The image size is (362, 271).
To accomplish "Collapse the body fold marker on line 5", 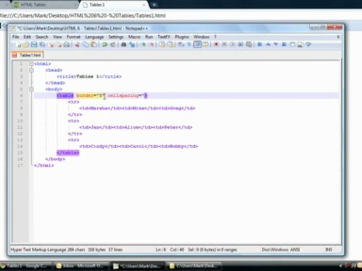I will (x=31, y=89).
